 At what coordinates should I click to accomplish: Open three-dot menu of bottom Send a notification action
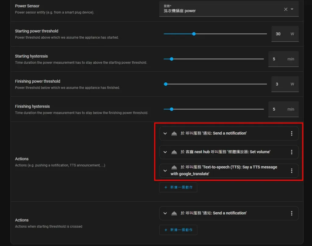click(292, 213)
